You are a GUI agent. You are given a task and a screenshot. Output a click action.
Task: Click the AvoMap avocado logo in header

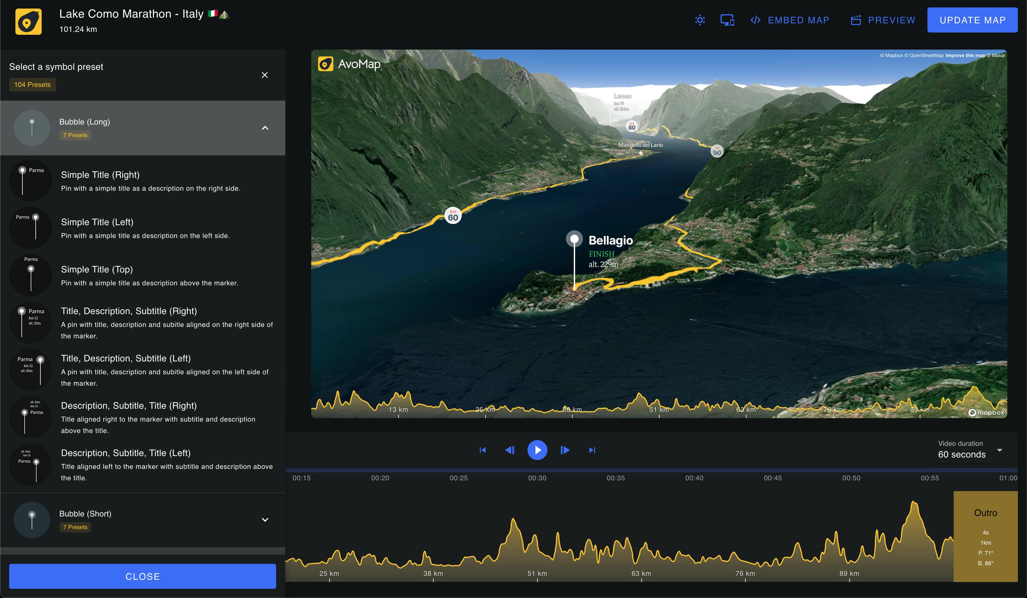[x=29, y=22]
